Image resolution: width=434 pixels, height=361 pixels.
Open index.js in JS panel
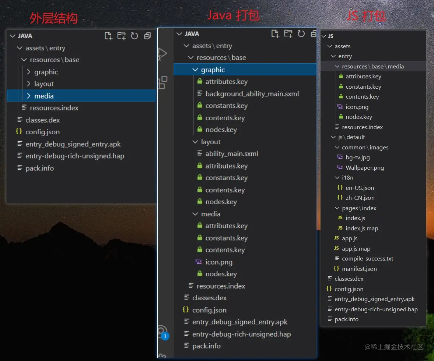356,218
